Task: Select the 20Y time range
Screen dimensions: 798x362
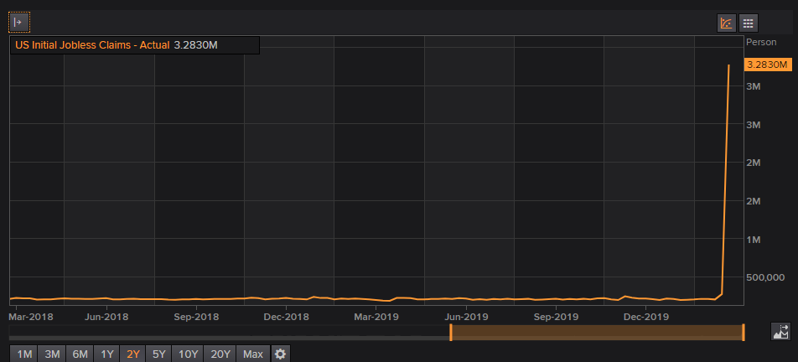Action: click(220, 354)
